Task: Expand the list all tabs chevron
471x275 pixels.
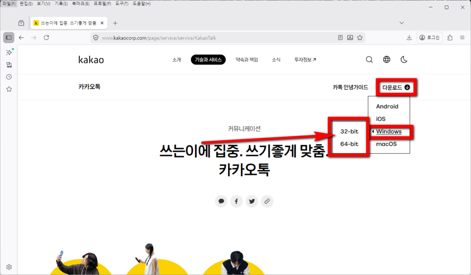Action: [x=402, y=23]
